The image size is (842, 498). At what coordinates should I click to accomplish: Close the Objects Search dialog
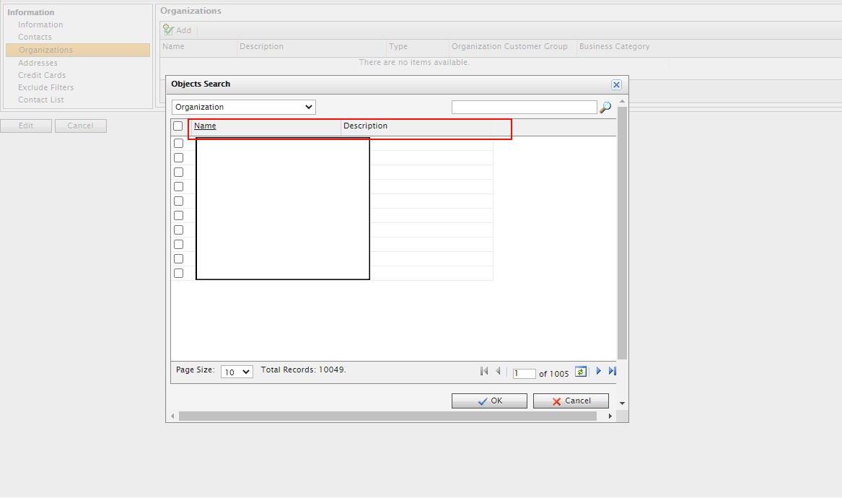click(616, 84)
